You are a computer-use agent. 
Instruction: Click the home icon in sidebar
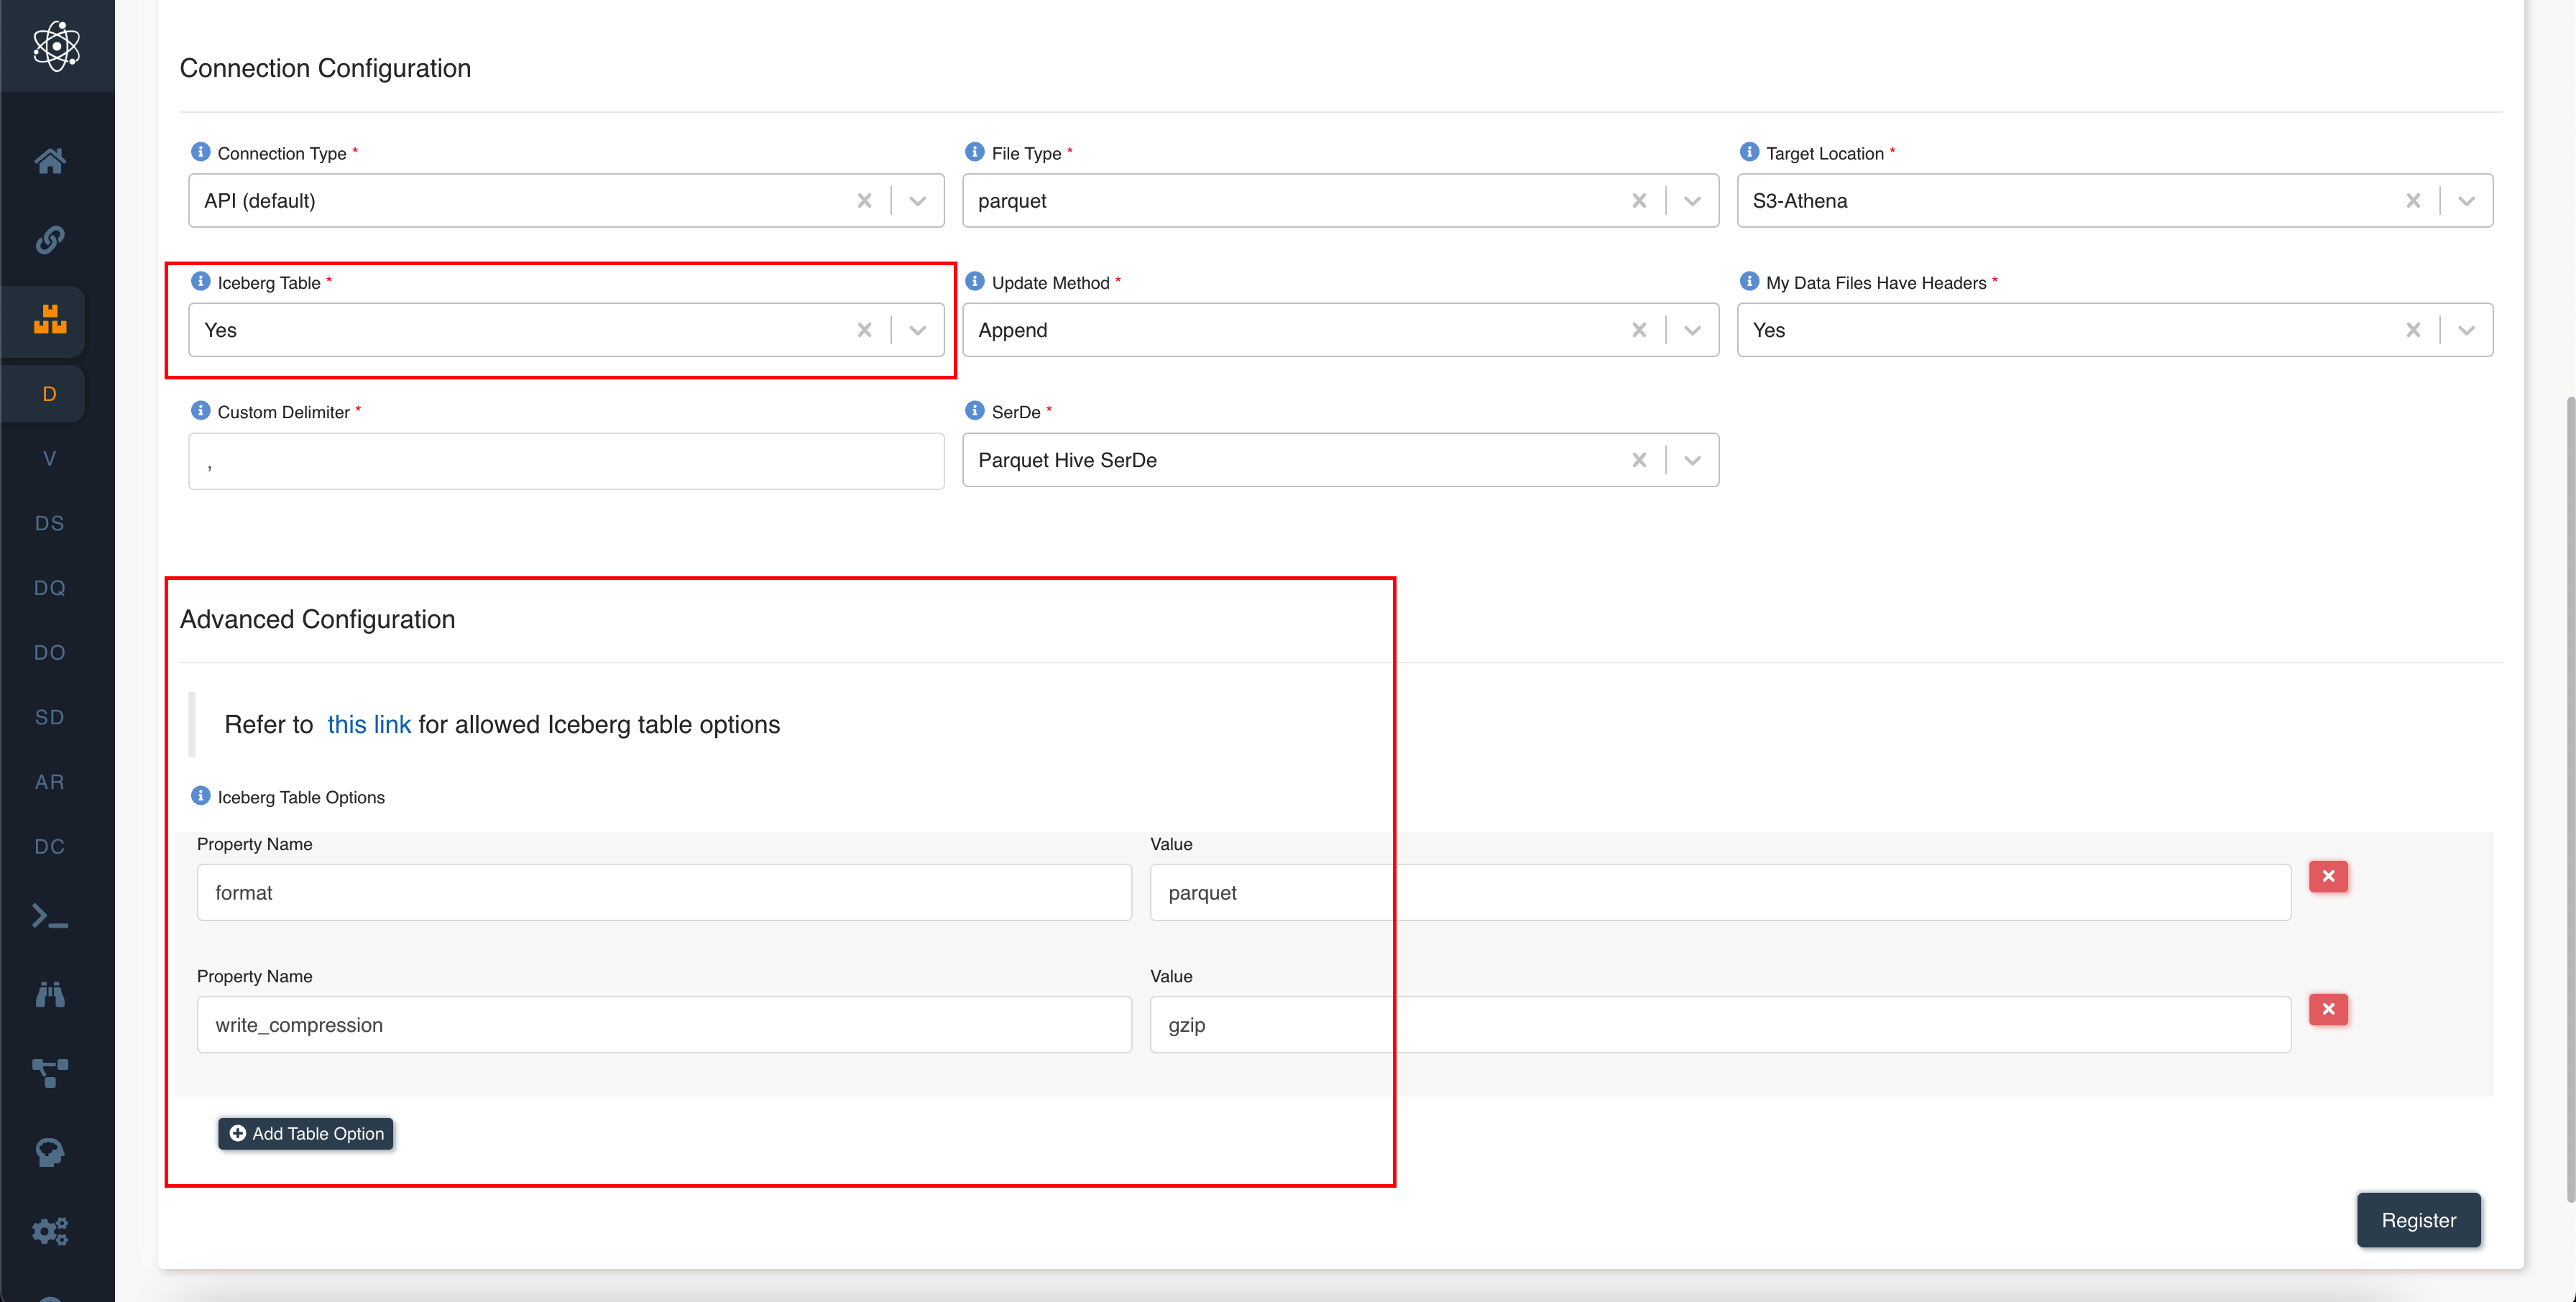click(50, 160)
